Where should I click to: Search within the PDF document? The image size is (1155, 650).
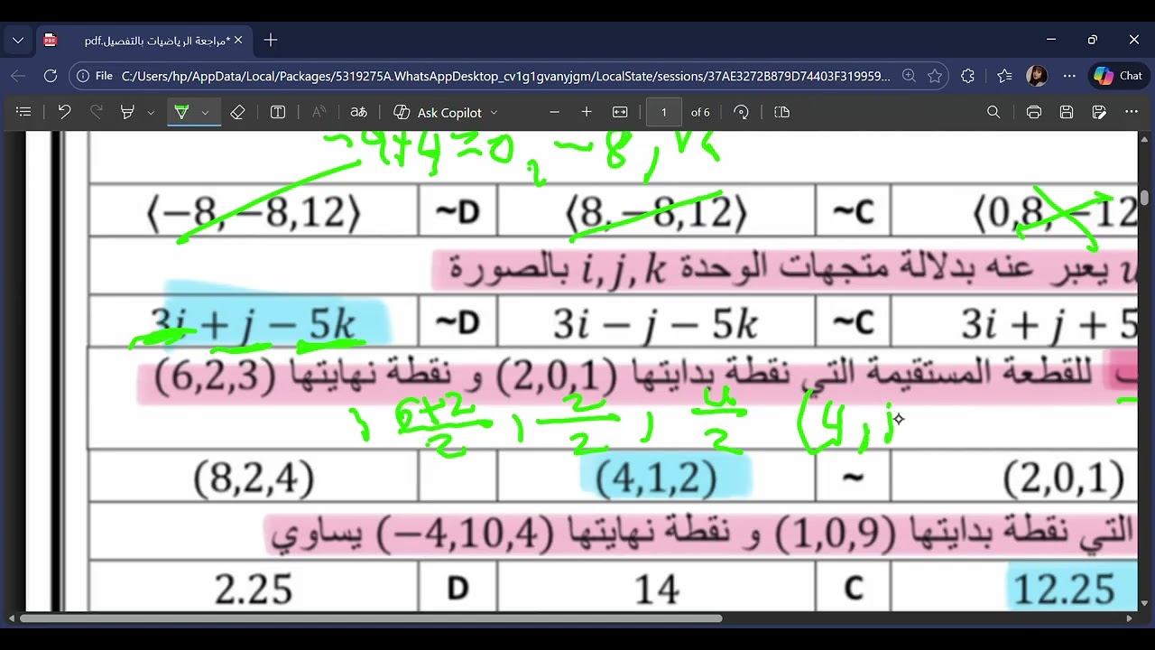(x=993, y=112)
